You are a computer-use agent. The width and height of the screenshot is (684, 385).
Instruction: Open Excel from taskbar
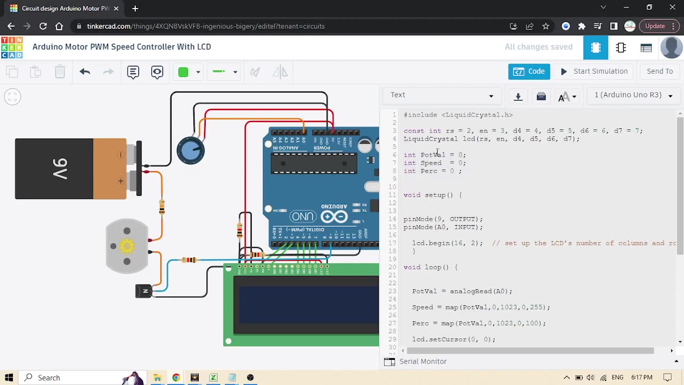tap(213, 378)
